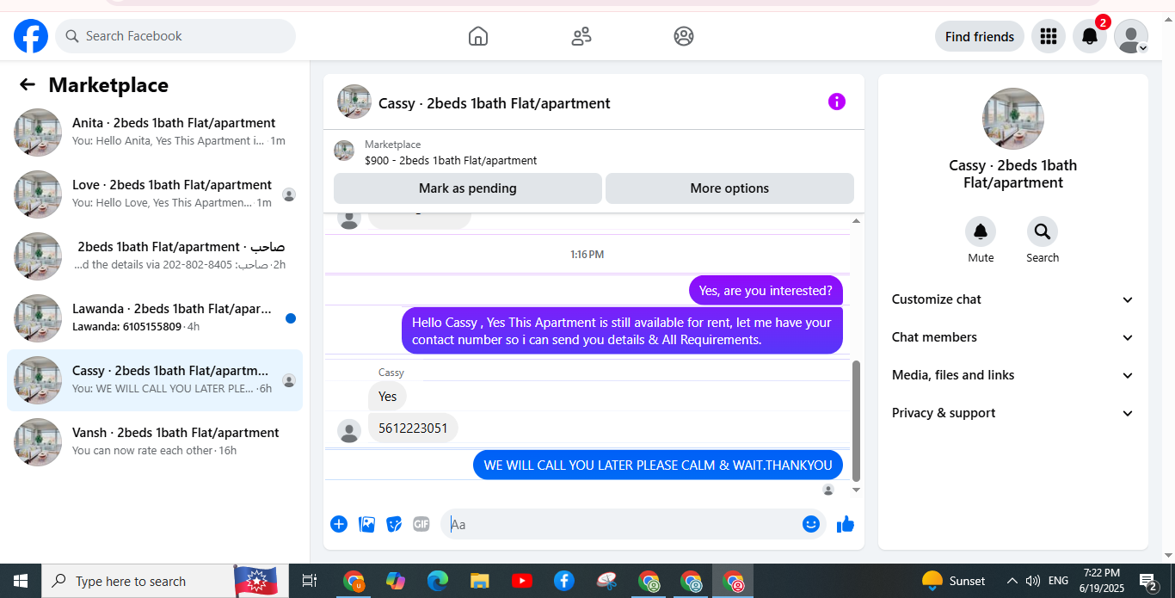Open the صاحب apartment conversation

155,256
